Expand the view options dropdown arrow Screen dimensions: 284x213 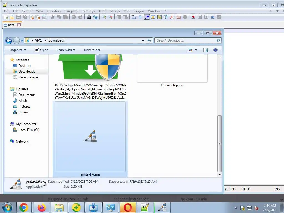point(196,50)
